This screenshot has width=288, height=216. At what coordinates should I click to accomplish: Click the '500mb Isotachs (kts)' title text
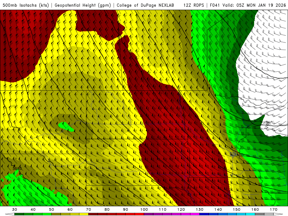pyautogui.click(x=26, y=5)
